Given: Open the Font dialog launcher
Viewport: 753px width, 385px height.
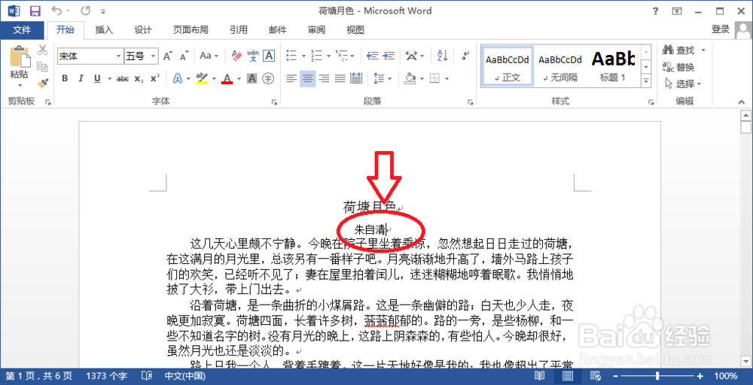Looking at the screenshot, I should [274, 102].
